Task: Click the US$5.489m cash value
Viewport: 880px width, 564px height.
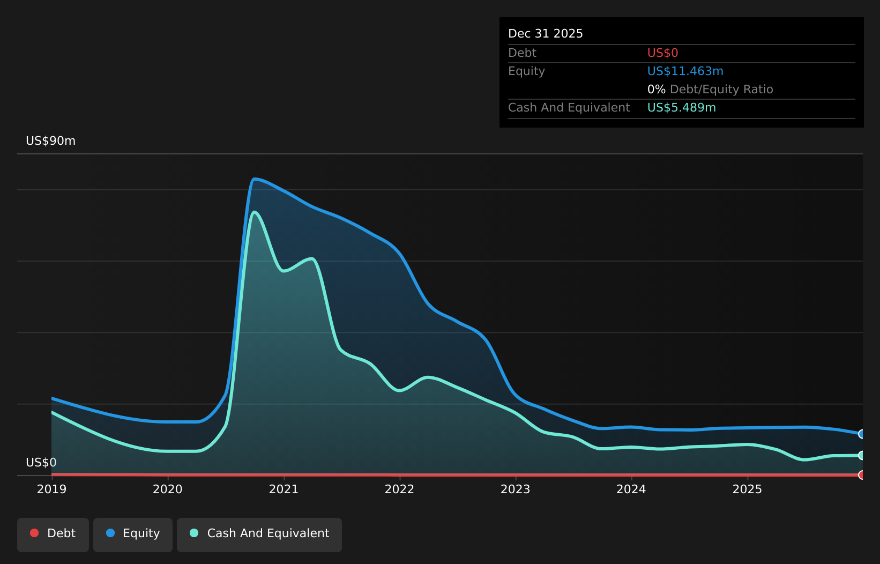Action: point(682,108)
